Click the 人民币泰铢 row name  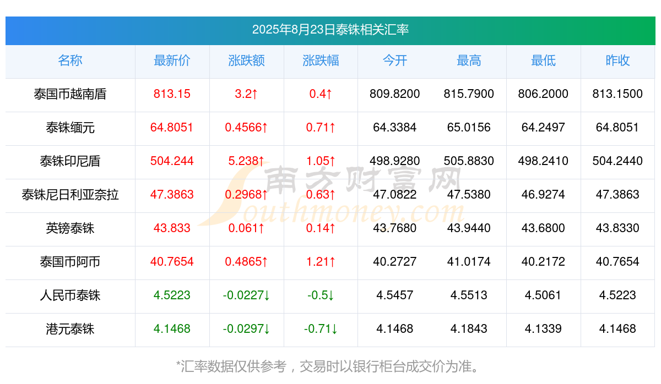tap(70, 296)
